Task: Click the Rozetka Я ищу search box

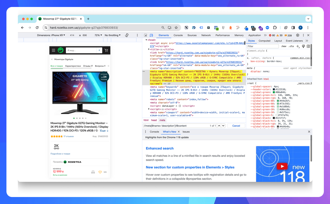Action: pos(81,51)
